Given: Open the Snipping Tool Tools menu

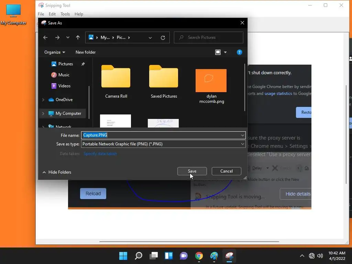Looking at the screenshot, I should 65,14.
